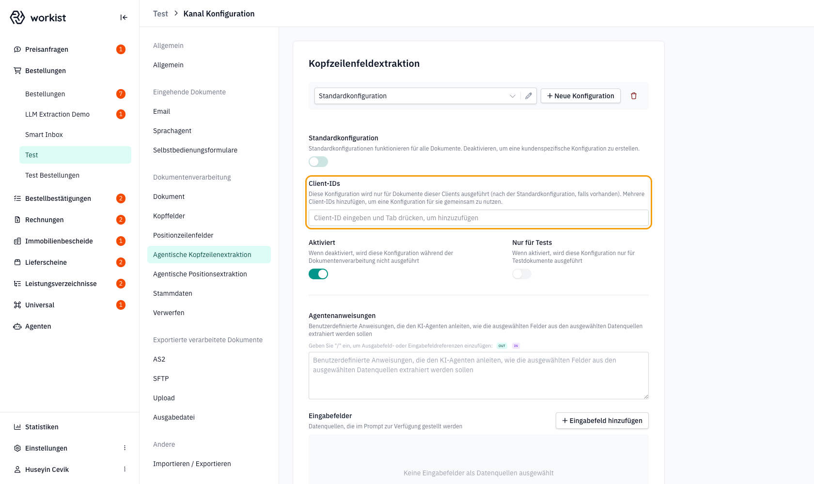The width and height of the screenshot is (814, 484).
Task: Click the Huseyin Cevik user icon
Action: point(17,469)
